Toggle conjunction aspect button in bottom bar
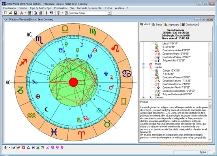 pos(14,147)
